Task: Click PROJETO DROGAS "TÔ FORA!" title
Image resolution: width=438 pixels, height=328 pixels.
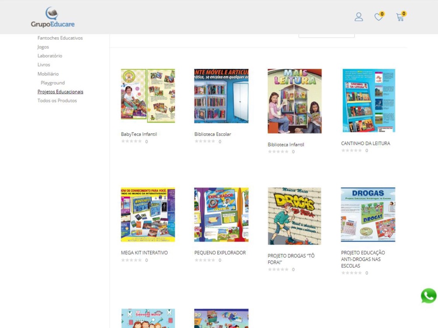Action: (x=291, y=259)
